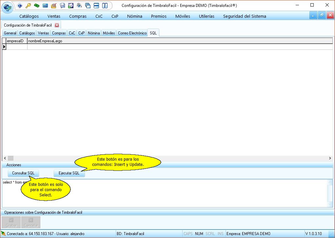
Task: Click the CAPS indicator in status bar
Action: pos(188,234)
